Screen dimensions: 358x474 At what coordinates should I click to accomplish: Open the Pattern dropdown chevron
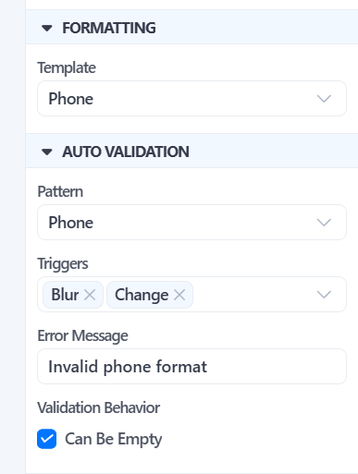(324, 223)
